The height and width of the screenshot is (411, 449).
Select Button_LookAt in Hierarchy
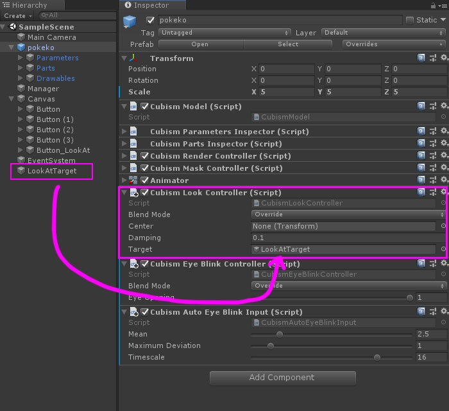pos(63,150)
